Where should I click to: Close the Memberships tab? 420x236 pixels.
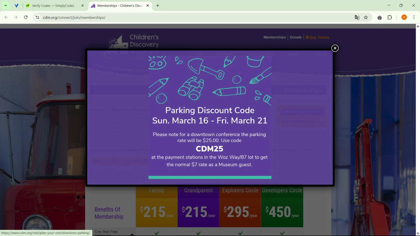point(148,6)
